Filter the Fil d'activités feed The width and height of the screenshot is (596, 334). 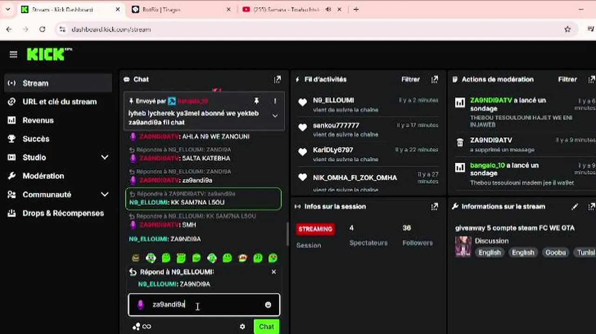[x=410, y=79]
